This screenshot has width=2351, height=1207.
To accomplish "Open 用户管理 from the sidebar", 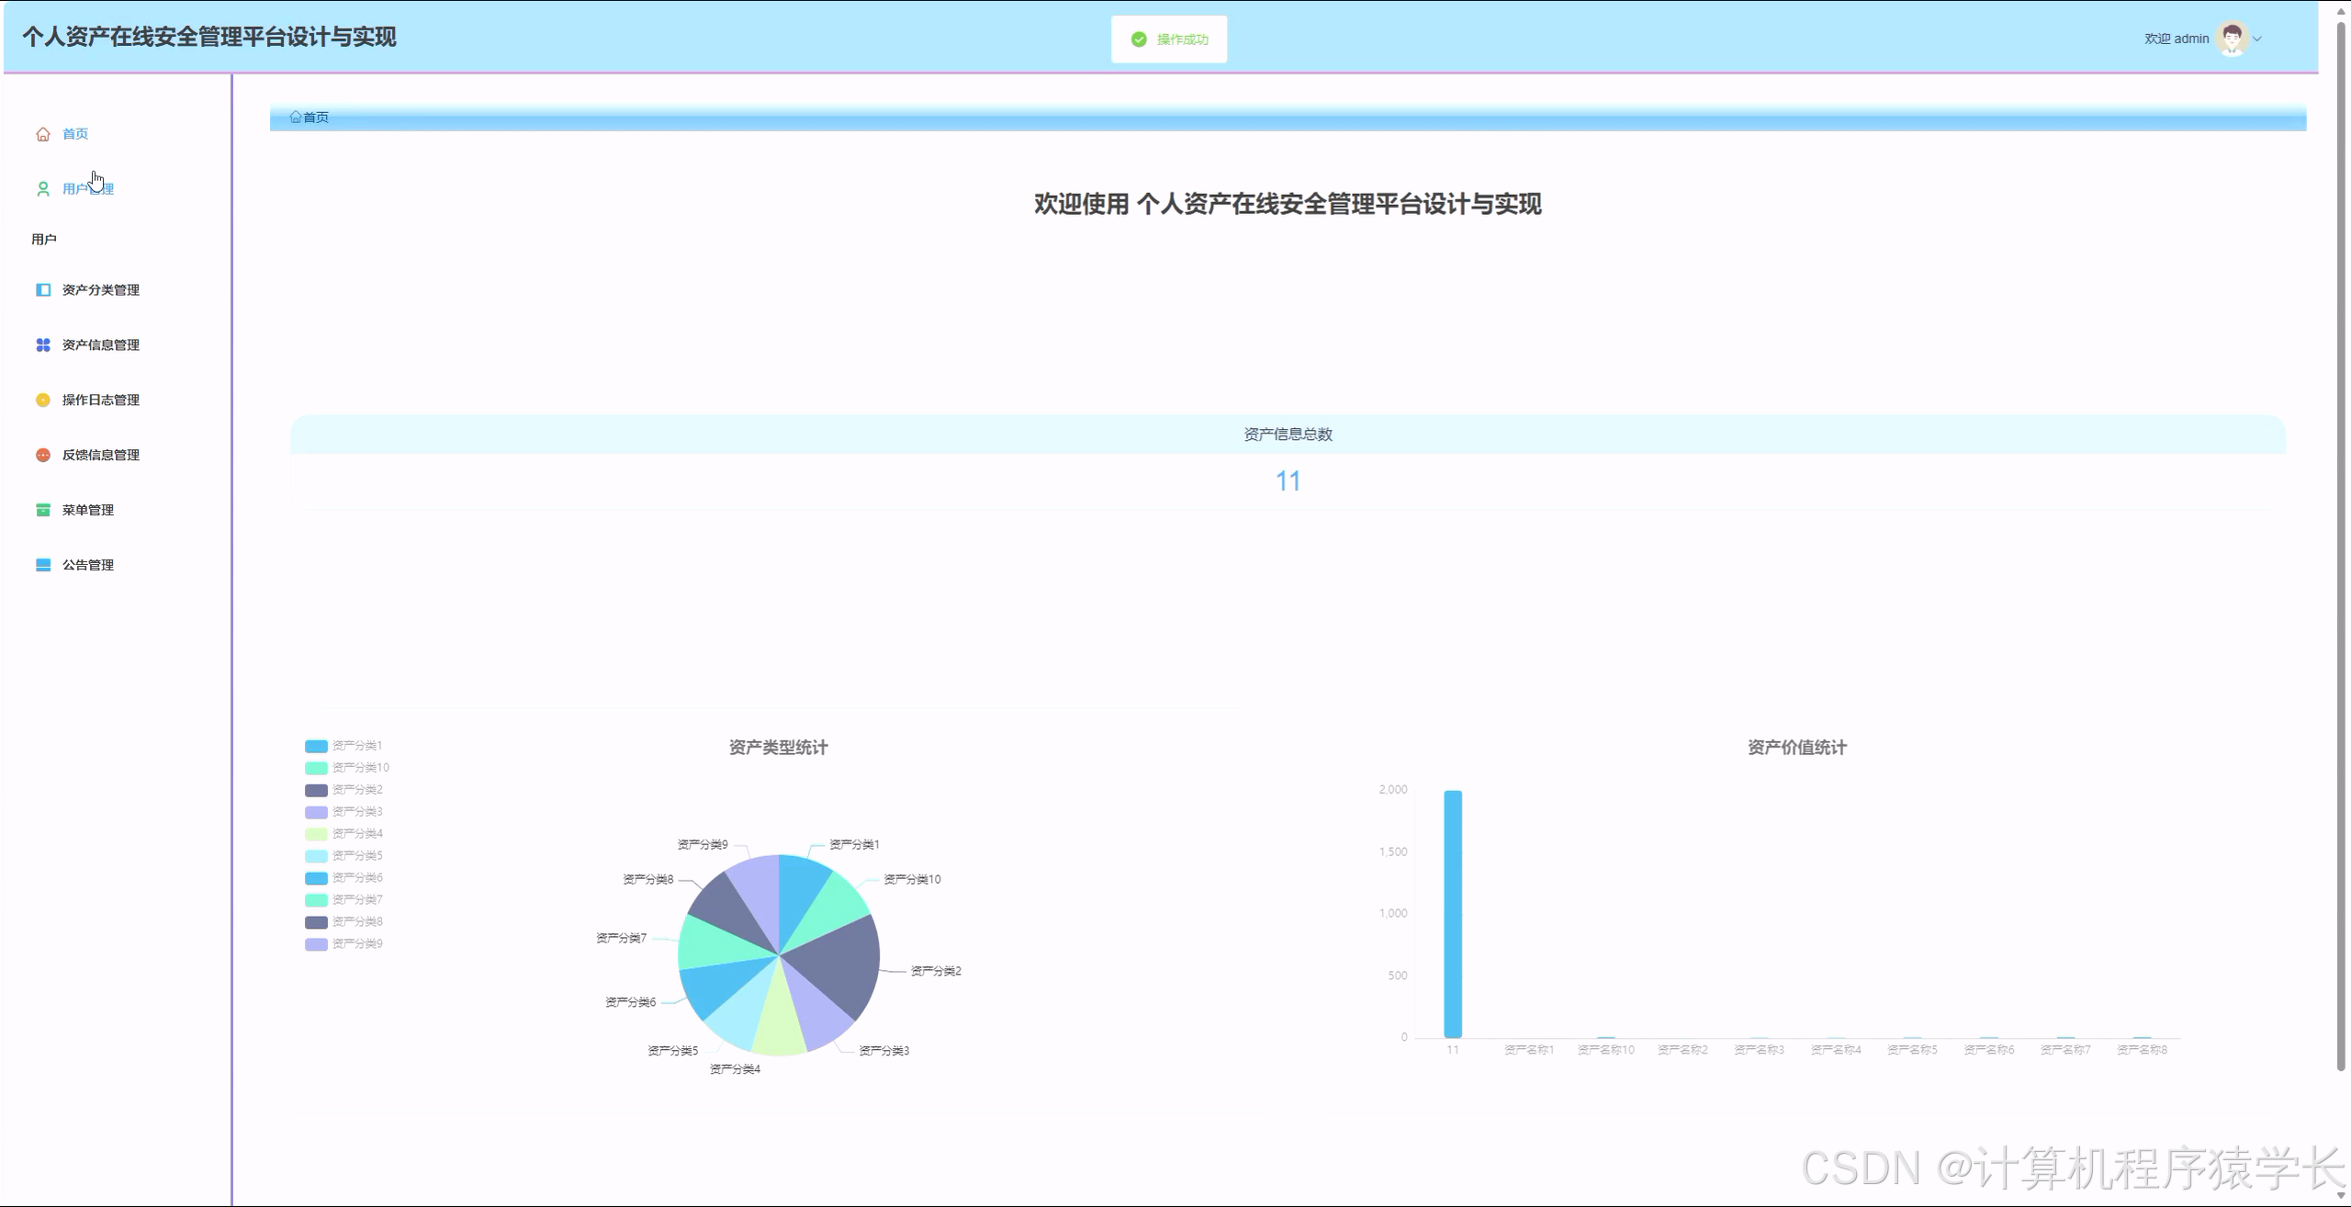I will click(87, 187).
